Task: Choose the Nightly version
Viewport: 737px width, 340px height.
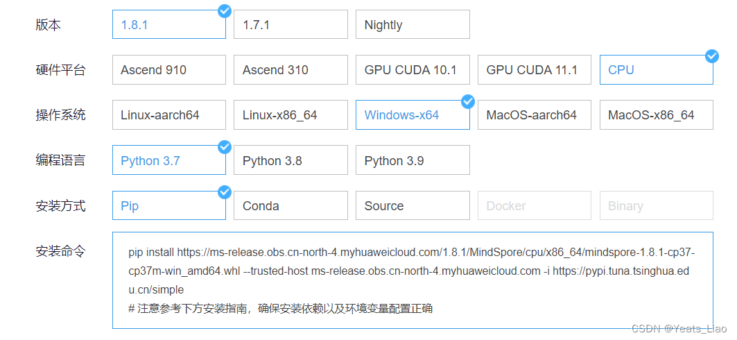Action: pos(413,24)
